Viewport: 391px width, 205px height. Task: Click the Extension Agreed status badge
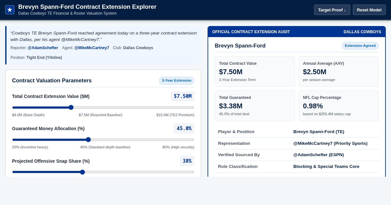click(360, 46)
